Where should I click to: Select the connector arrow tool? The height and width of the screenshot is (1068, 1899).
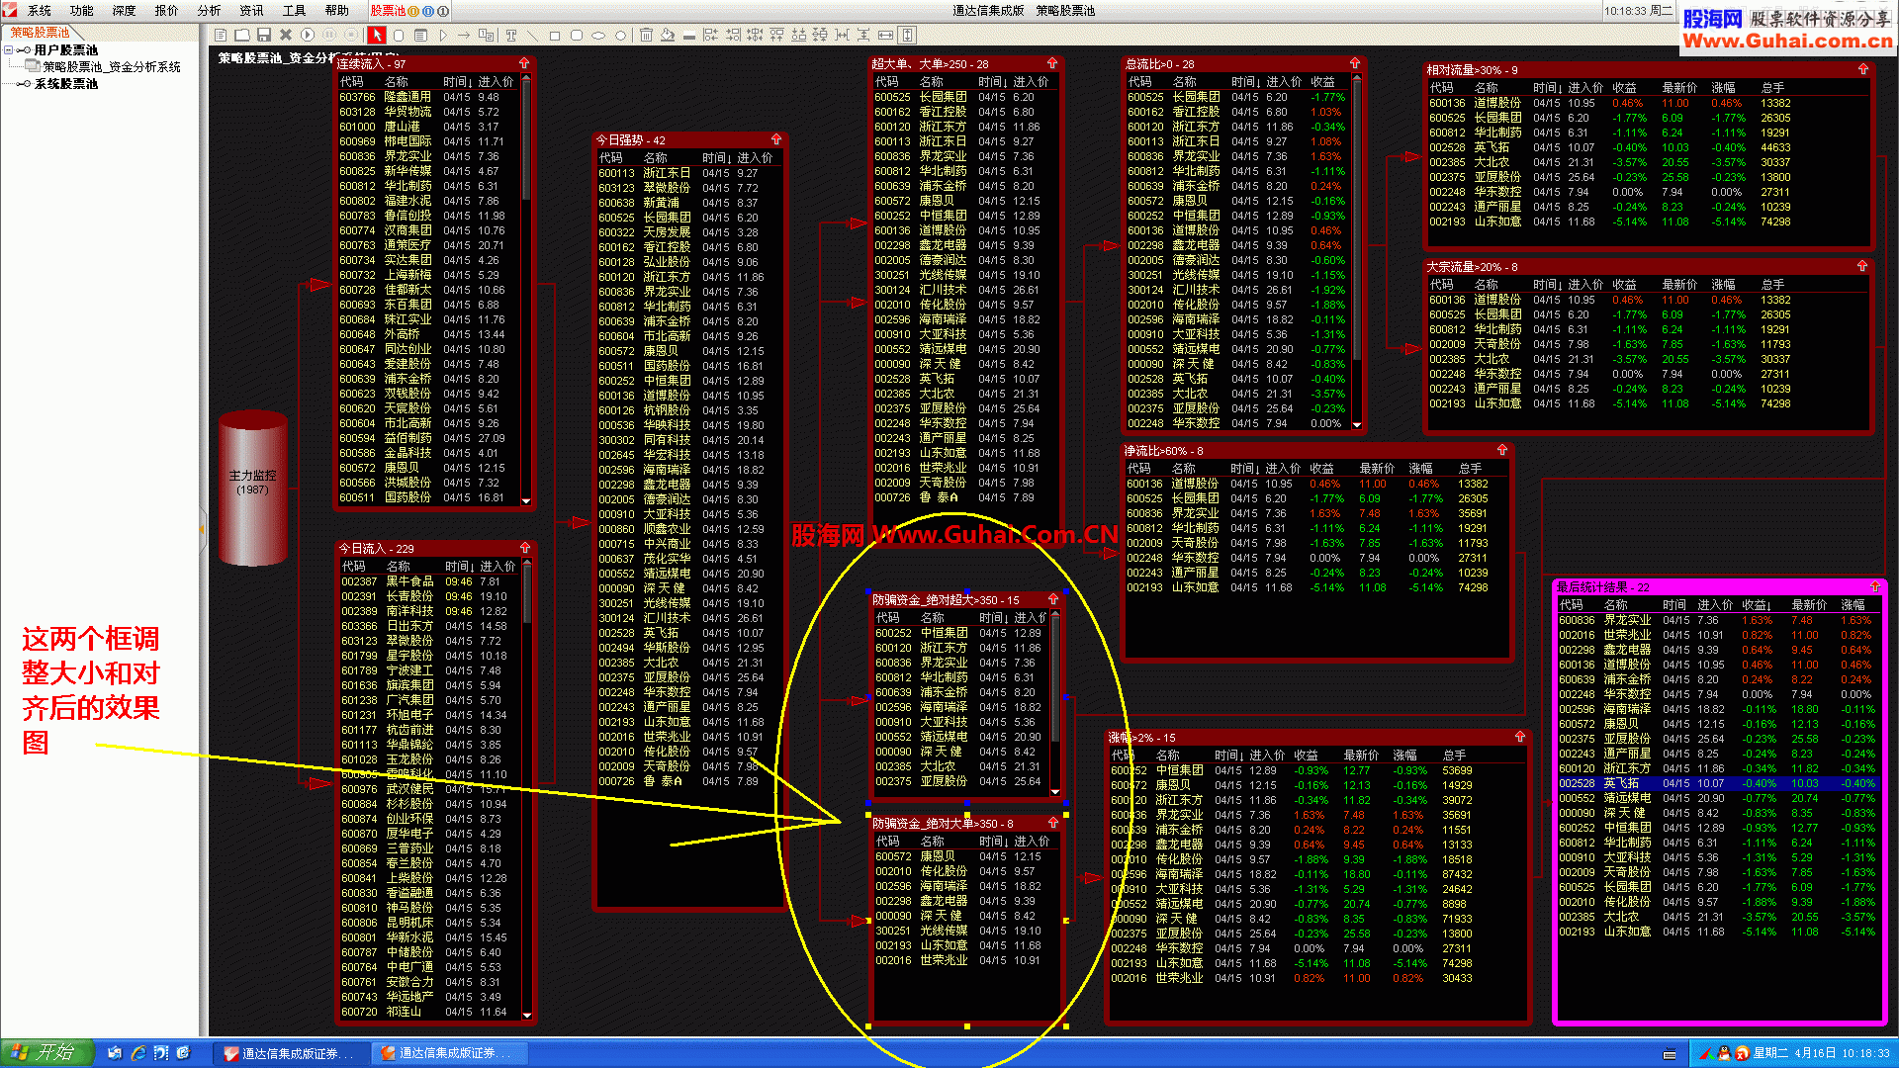tap(463, 35)
